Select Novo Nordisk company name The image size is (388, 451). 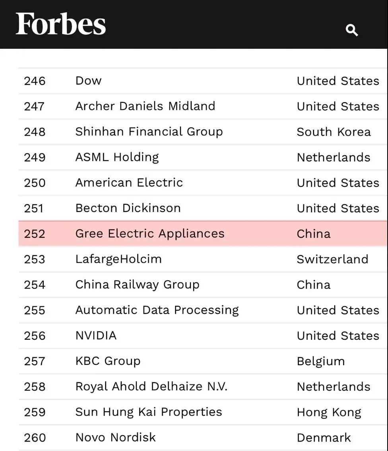(115, 438)
